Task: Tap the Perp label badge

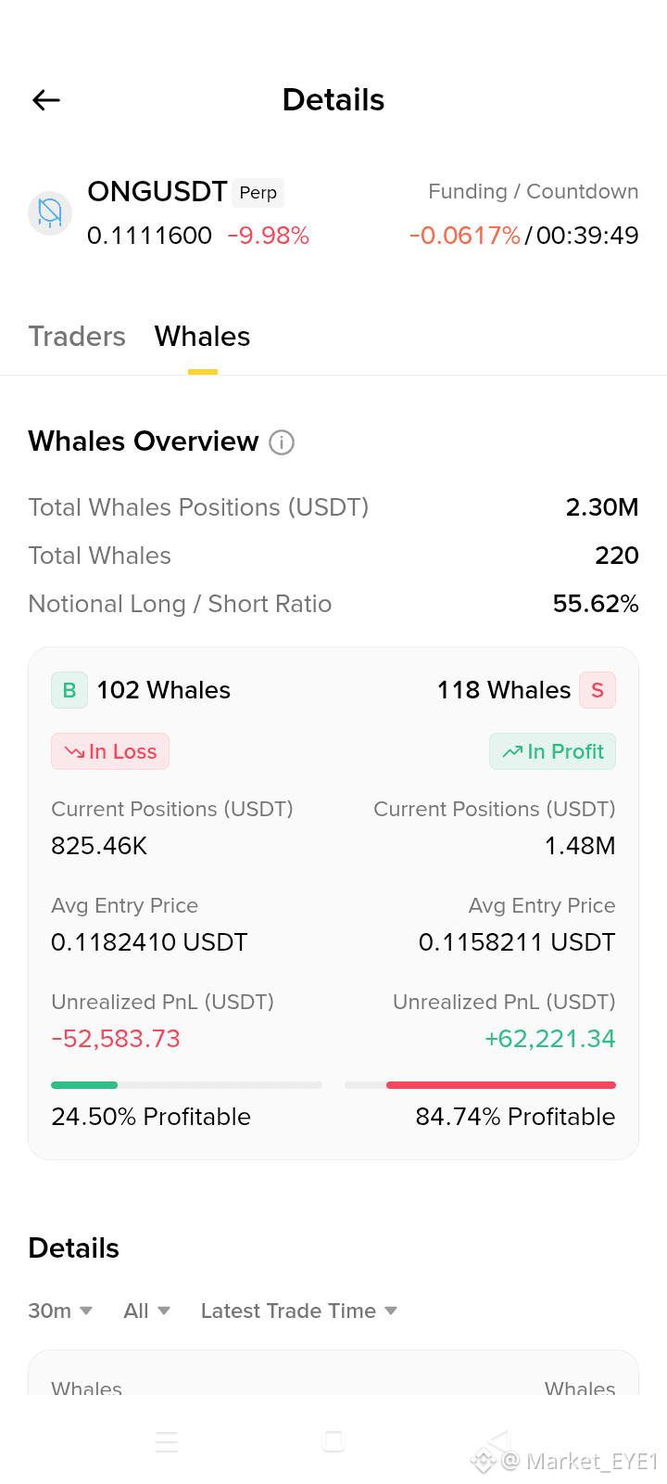Action: pyautogui.click(x=258, y=192)
